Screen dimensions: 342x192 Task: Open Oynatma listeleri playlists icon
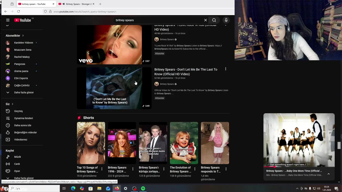pos(8,118)
